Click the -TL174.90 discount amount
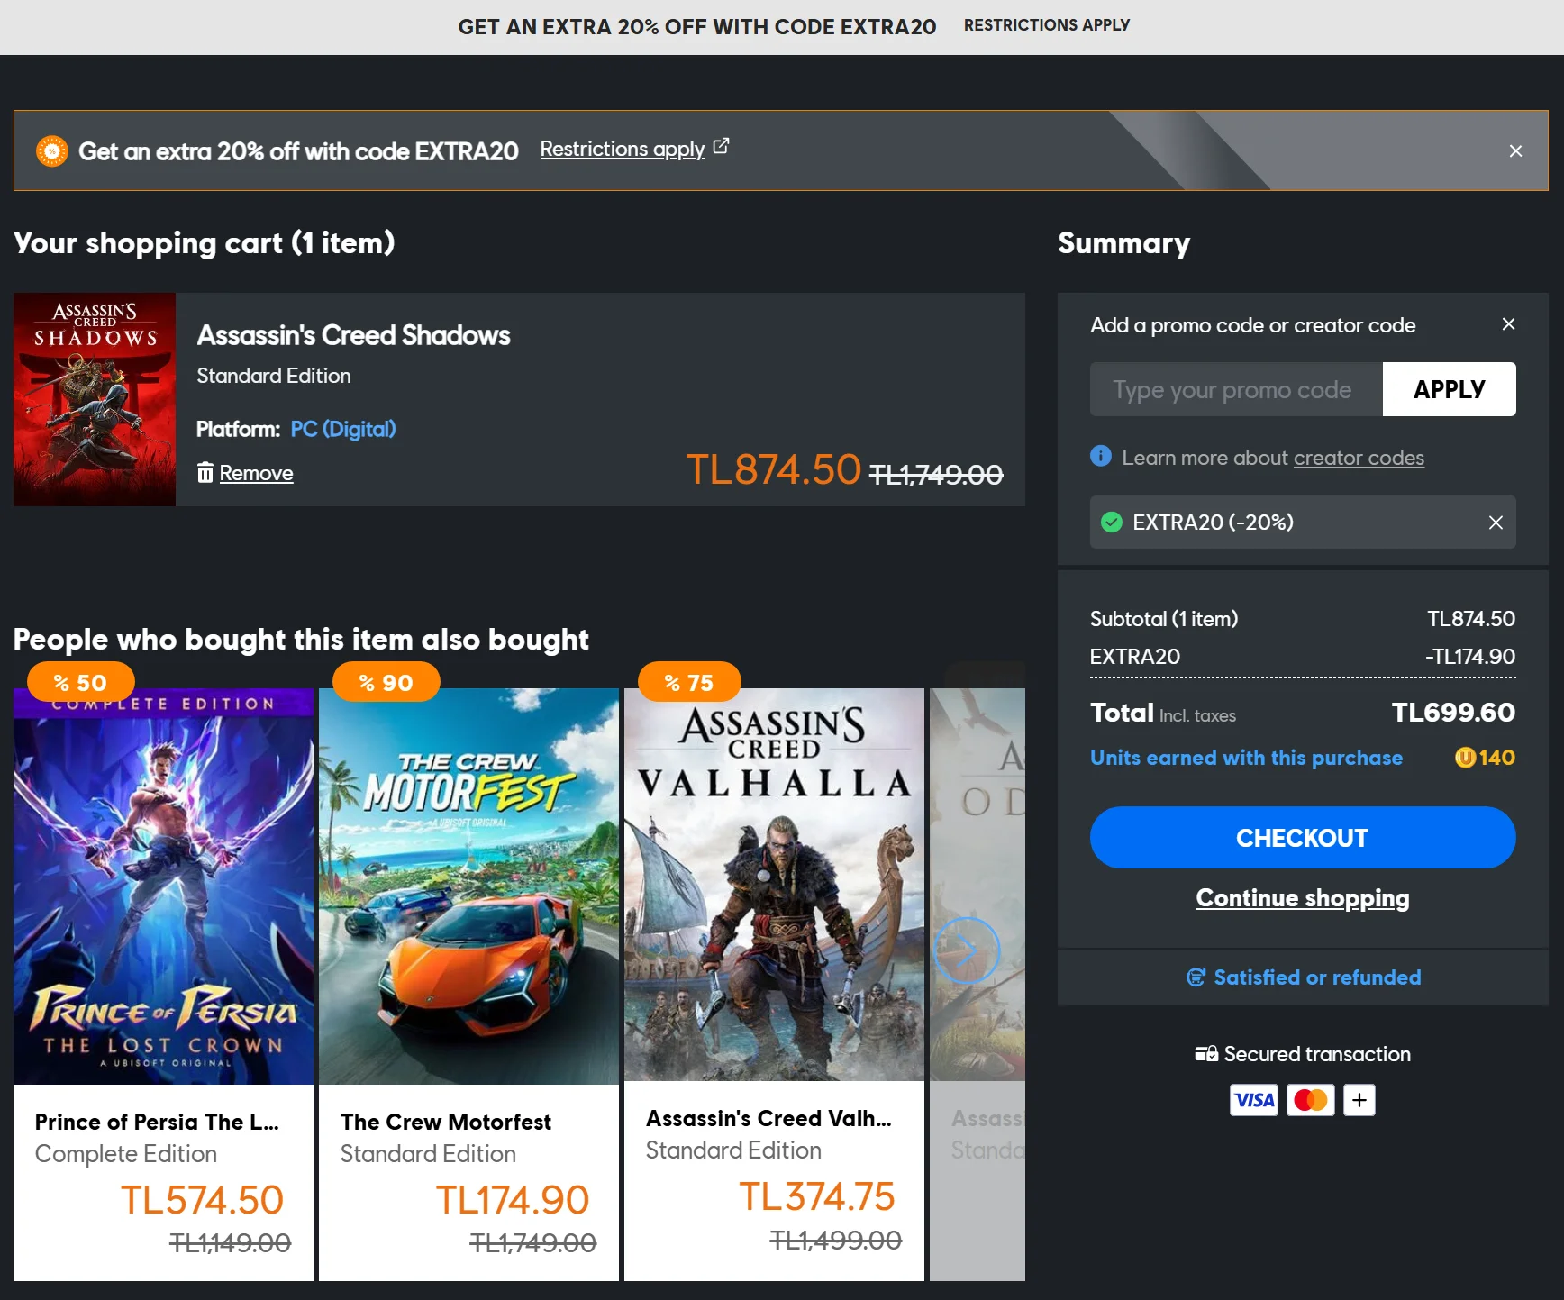 click(1470, 657)
